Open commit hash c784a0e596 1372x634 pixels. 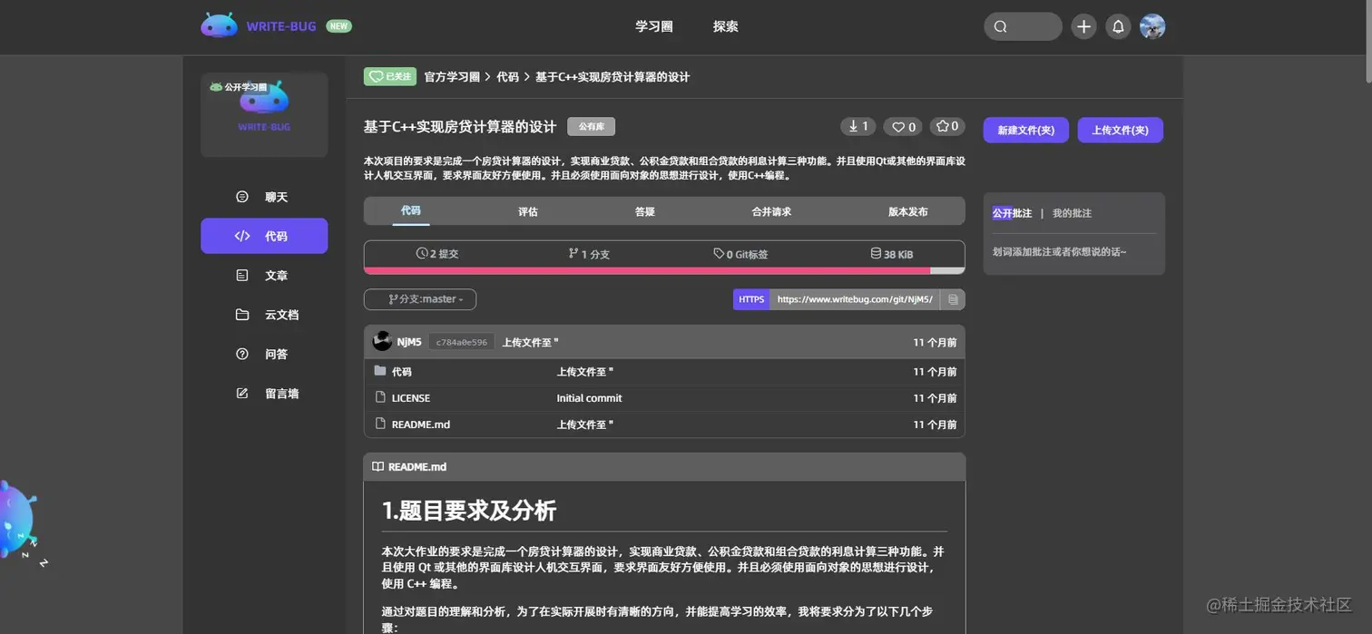pos(462,343)
